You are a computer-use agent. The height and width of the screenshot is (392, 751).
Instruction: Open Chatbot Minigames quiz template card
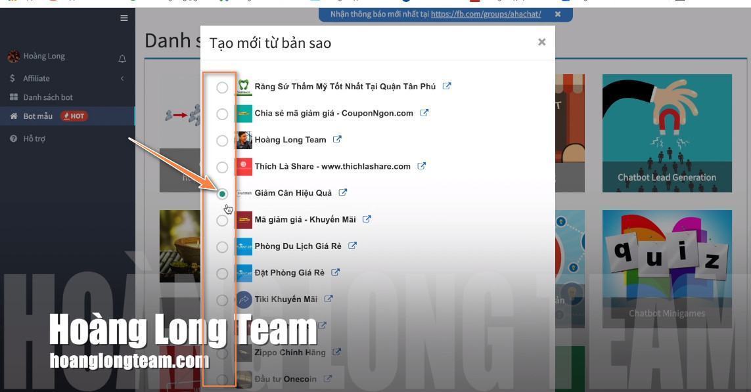click(x=667, y=269)
